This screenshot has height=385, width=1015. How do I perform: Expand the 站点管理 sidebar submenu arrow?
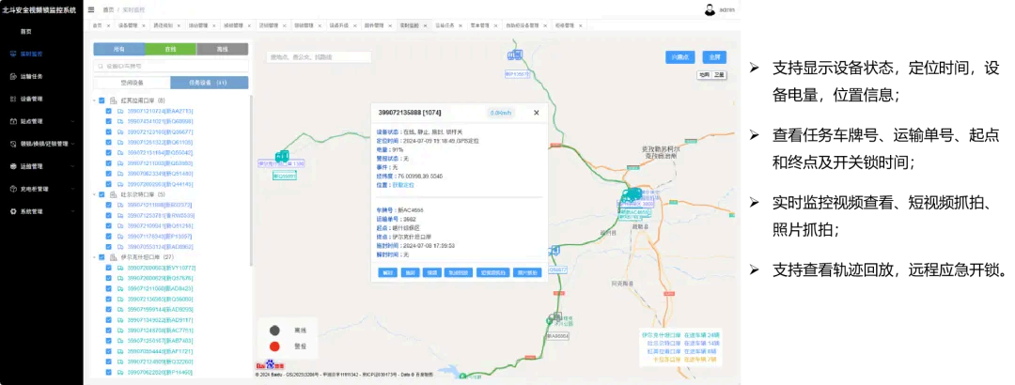pos(73,121)
